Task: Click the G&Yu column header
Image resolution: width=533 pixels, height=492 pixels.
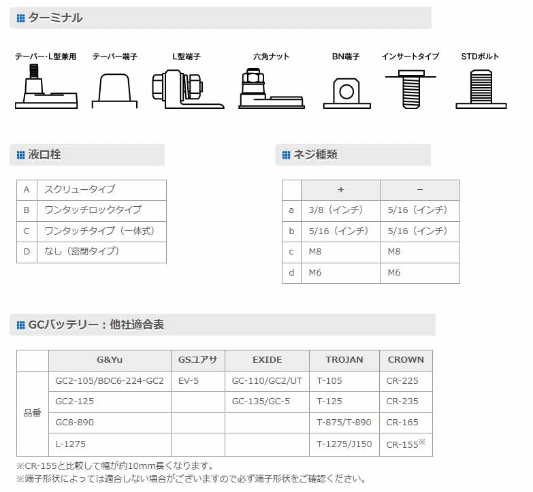Action: [110, 360]
